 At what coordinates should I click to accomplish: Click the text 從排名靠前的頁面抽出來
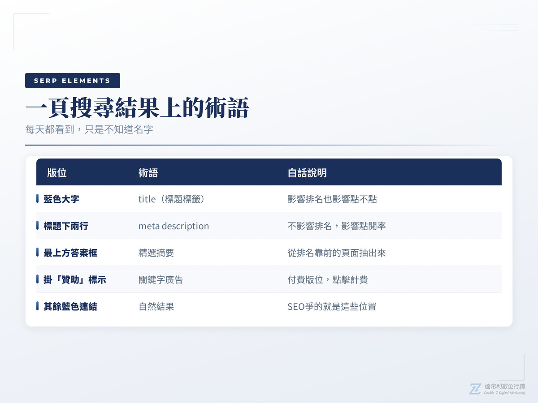pos(337,253)
